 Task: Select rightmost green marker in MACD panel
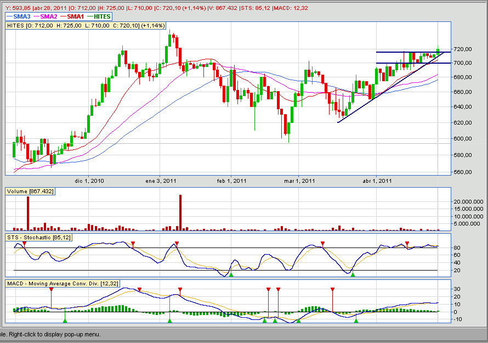click(356, 320)
